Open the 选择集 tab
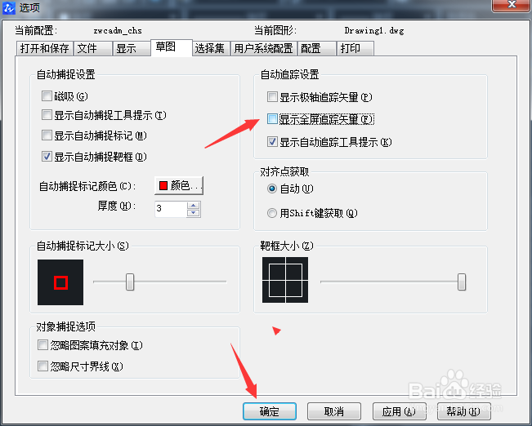Image resolution: width=532 pixels, height=426 pixels. 211,48
